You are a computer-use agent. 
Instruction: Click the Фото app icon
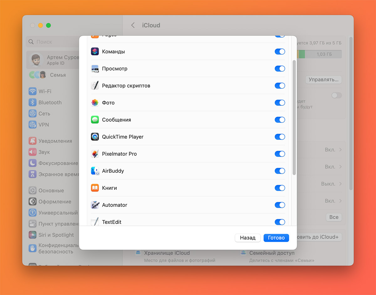(x=95, y=103)
